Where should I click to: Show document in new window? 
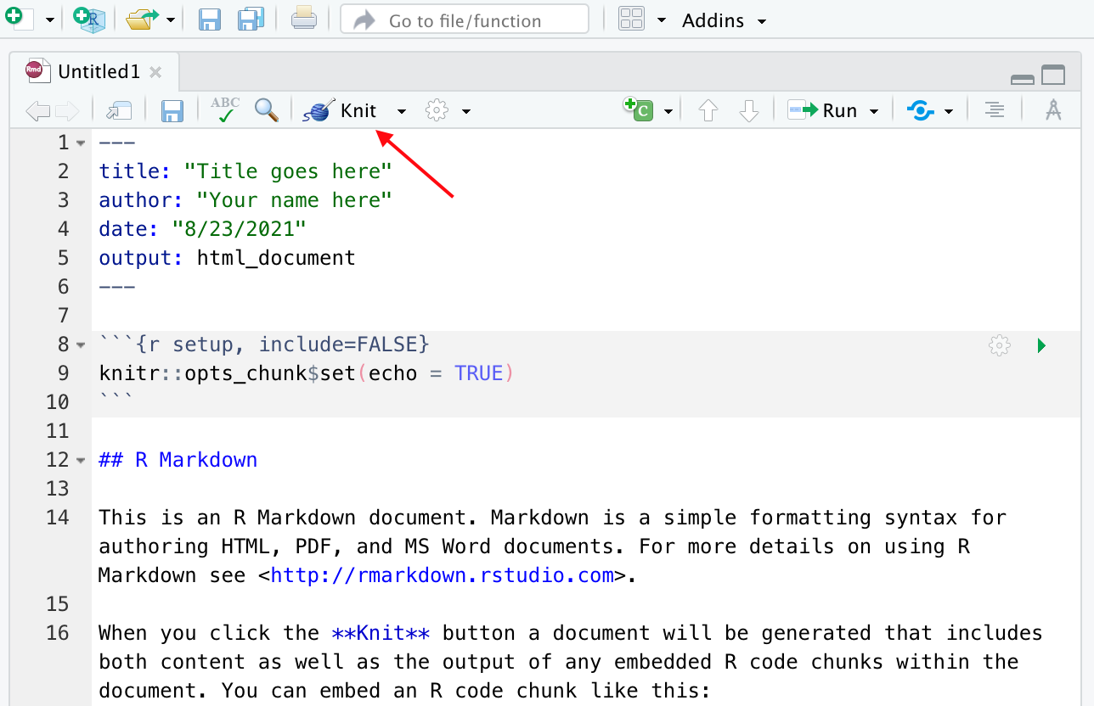click(x=118, y=110)
